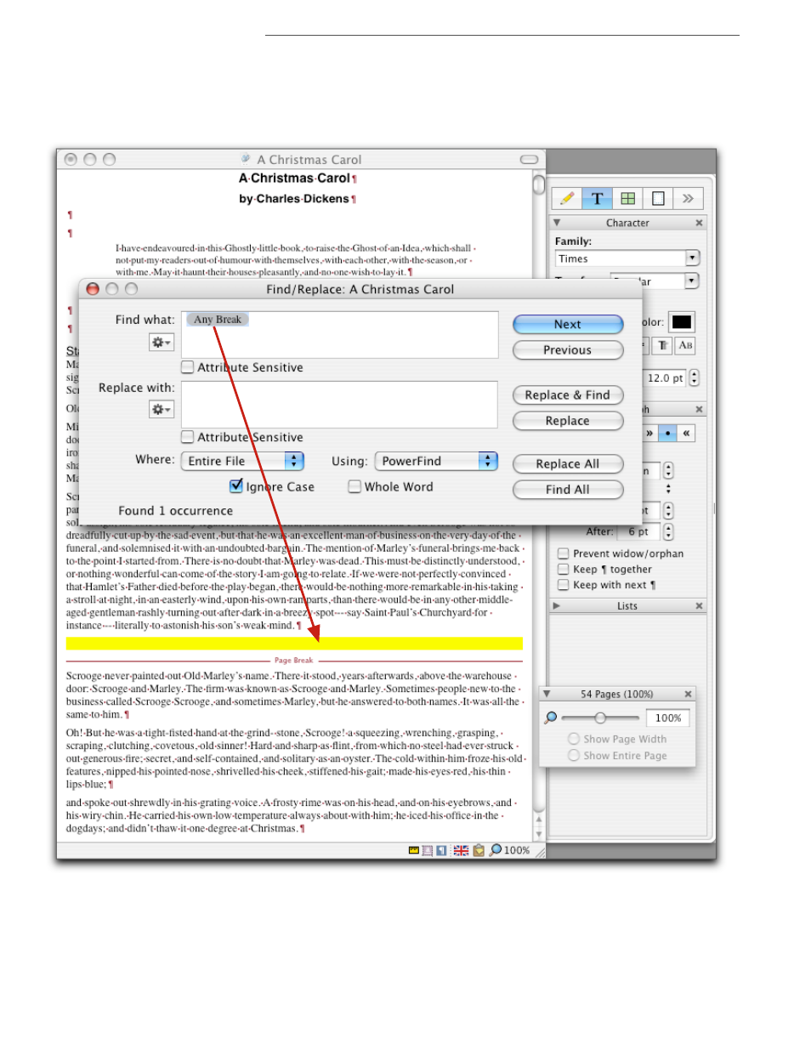Click the small caps AB style icon
811x1050 pixels.
pos(685,345)
